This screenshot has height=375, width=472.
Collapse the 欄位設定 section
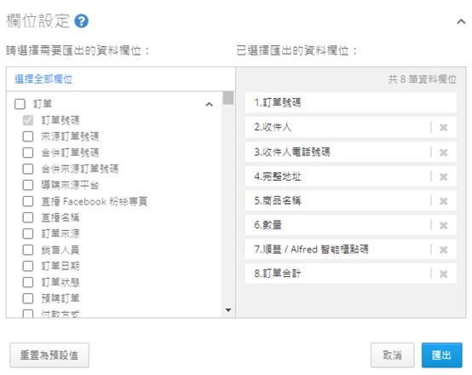[461, 21]
